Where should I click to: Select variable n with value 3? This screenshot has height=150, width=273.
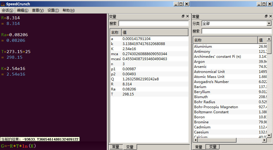click(149, 64)
